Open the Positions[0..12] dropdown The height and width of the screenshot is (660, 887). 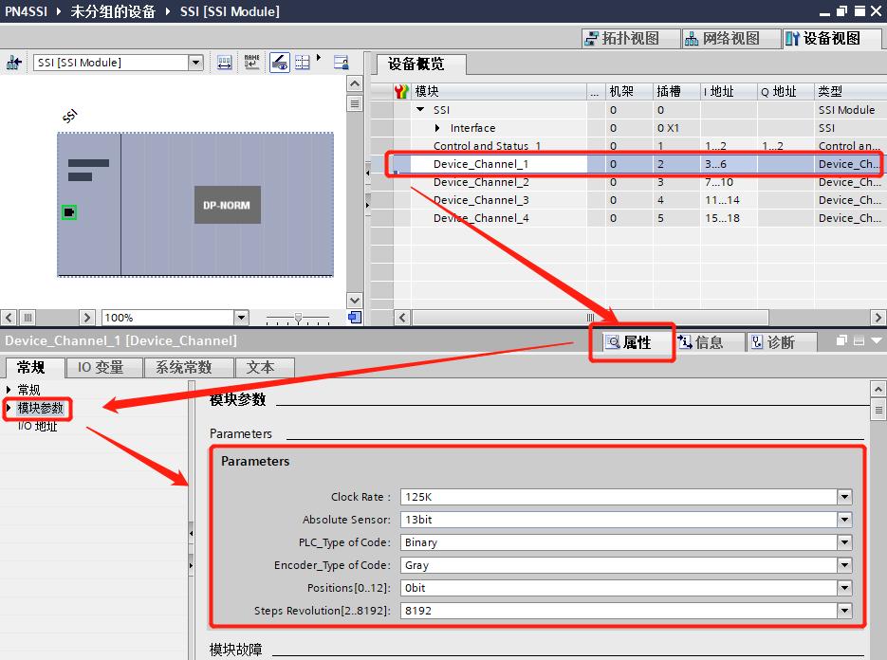click(x=844, y=588)
